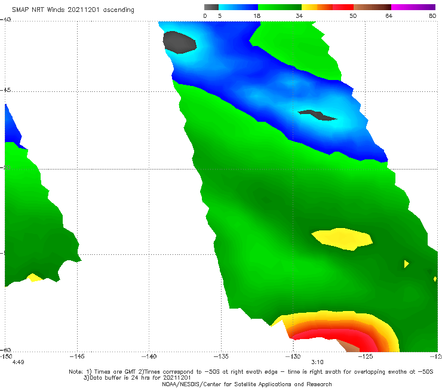Click the longitude label '-145'
This screenshot has width=442, height=388.
point(77,356)
